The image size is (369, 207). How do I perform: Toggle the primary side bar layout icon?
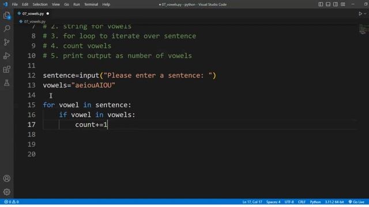[x=321, y=4]
